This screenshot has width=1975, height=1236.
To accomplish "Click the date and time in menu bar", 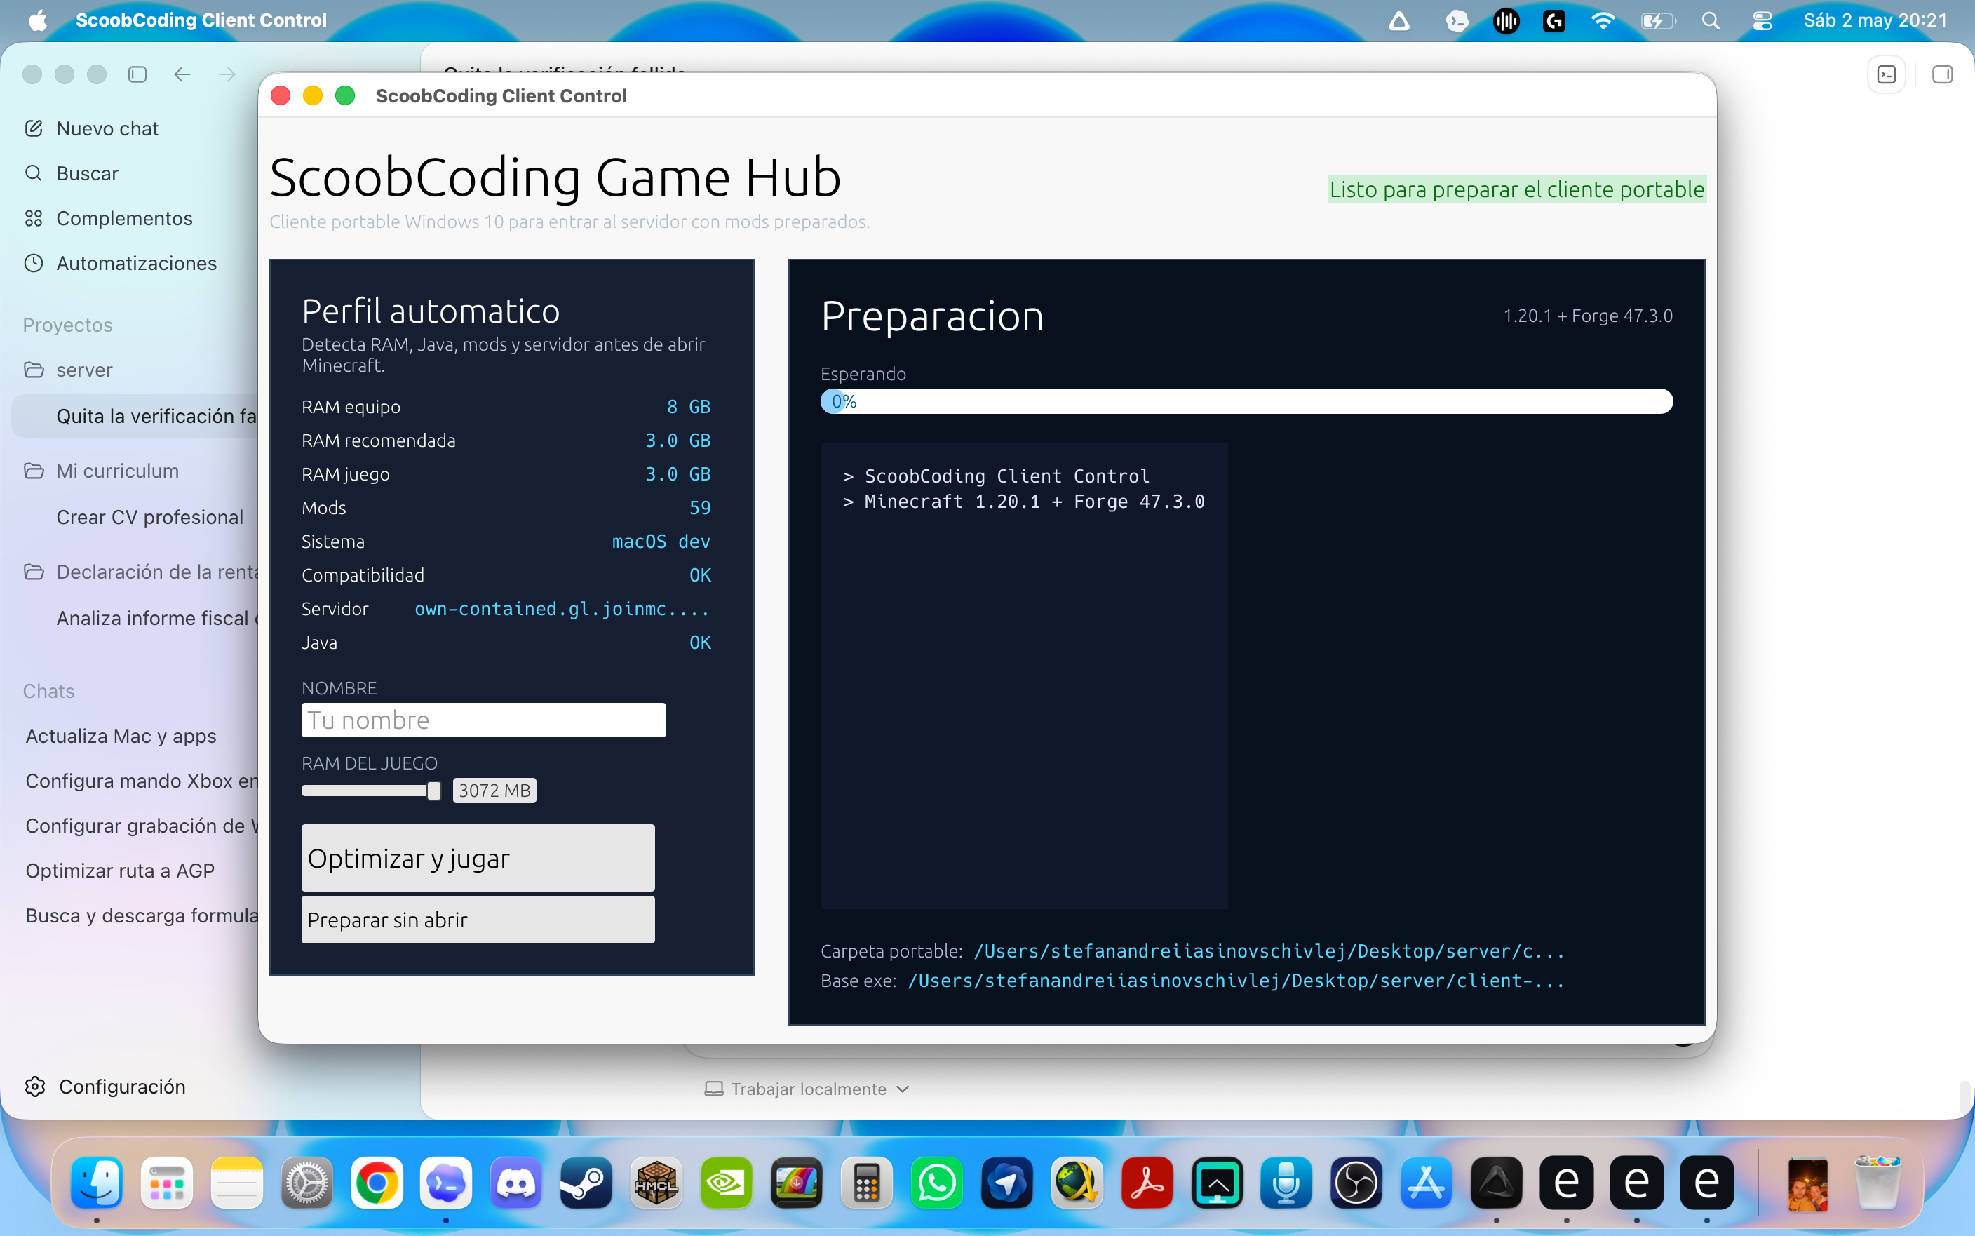I will [x=1875, y=20].
